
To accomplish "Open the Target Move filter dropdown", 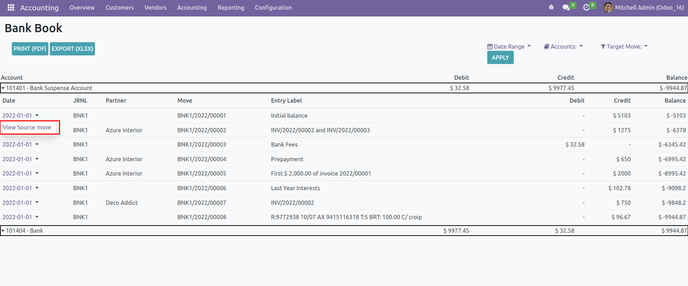I will click(x=624, y=46).
